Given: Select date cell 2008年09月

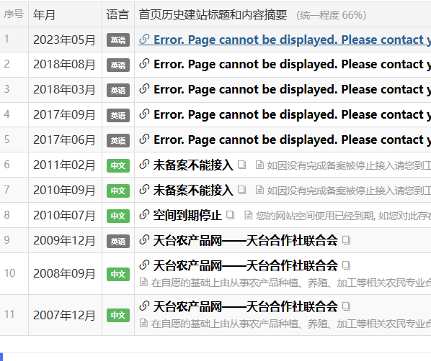Looking at the screenshot, I should [64, 274].
